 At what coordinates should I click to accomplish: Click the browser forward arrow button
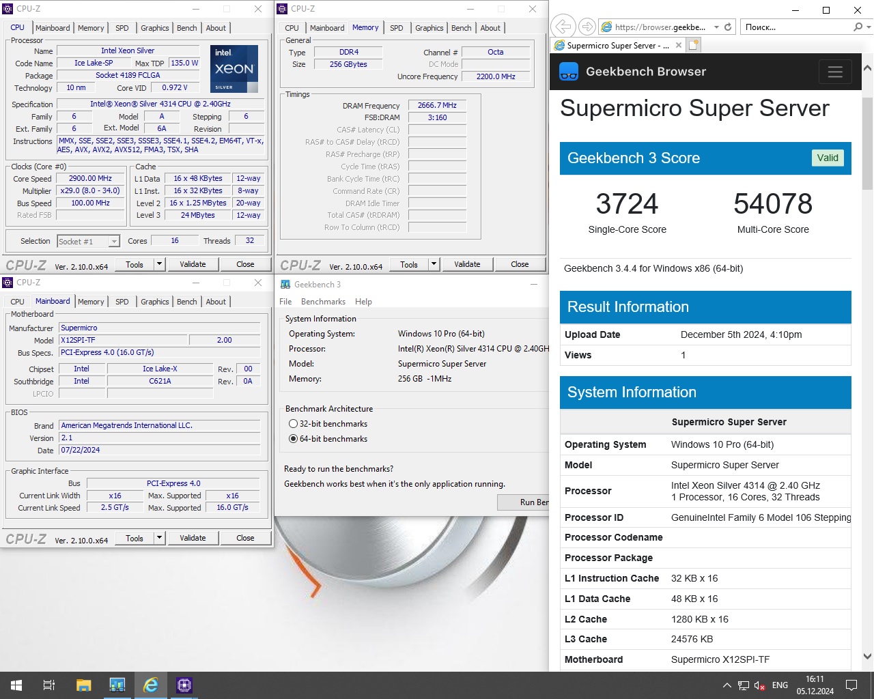[587, 27]
